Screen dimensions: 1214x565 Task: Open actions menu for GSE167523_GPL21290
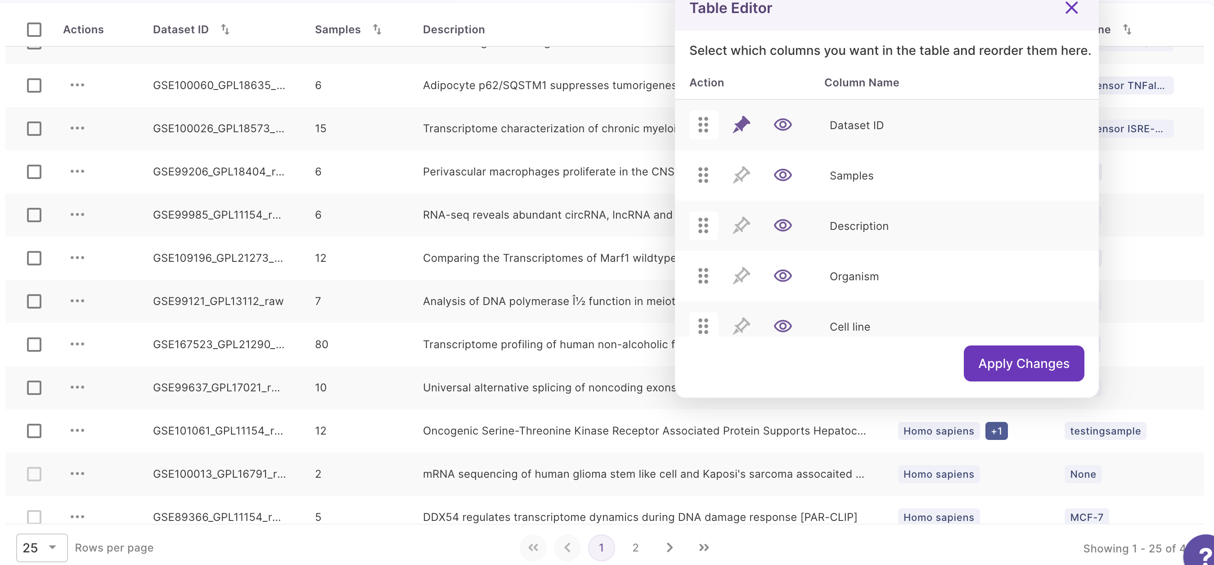click(x=77, y=344)
